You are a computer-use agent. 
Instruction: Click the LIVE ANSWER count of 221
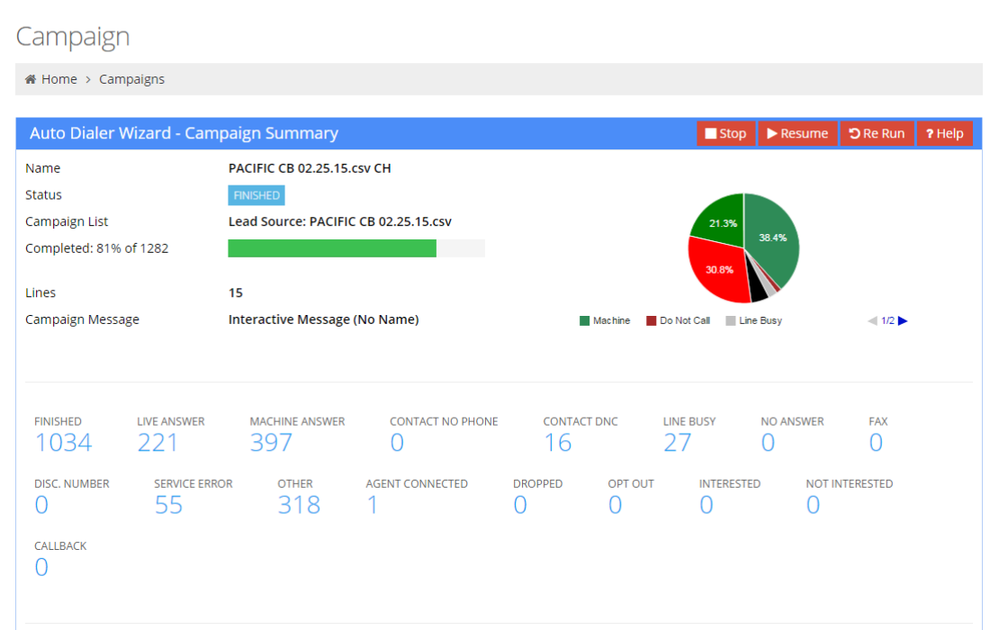pos(157,442)
